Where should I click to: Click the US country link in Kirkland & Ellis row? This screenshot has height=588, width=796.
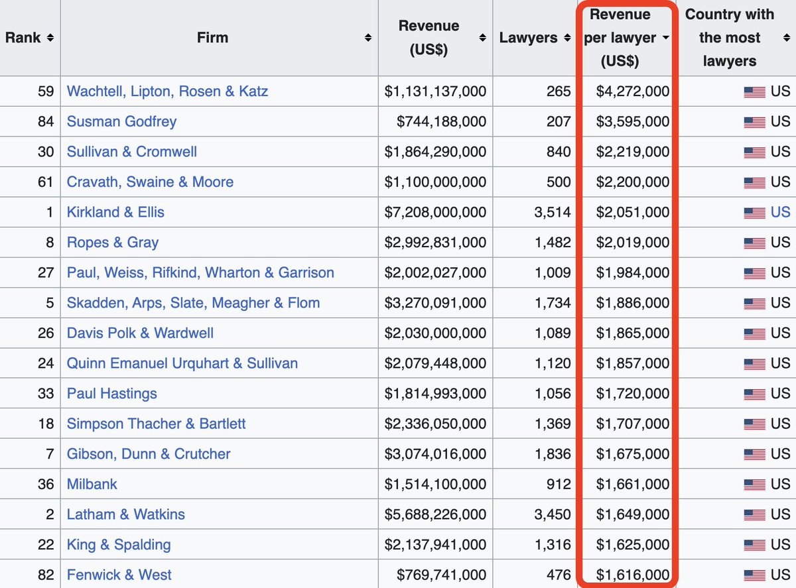(781, 212)
